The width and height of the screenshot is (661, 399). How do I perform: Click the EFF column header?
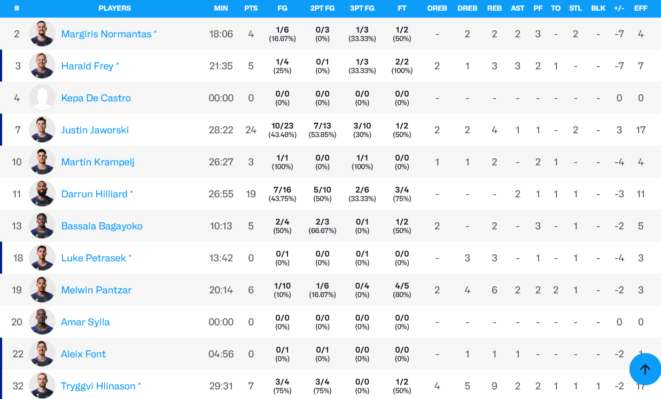coord(641,9)
